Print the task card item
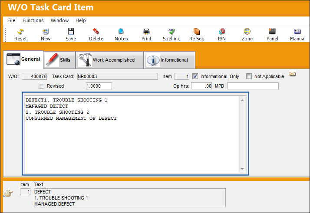310x213 pixels. [146, 34]
